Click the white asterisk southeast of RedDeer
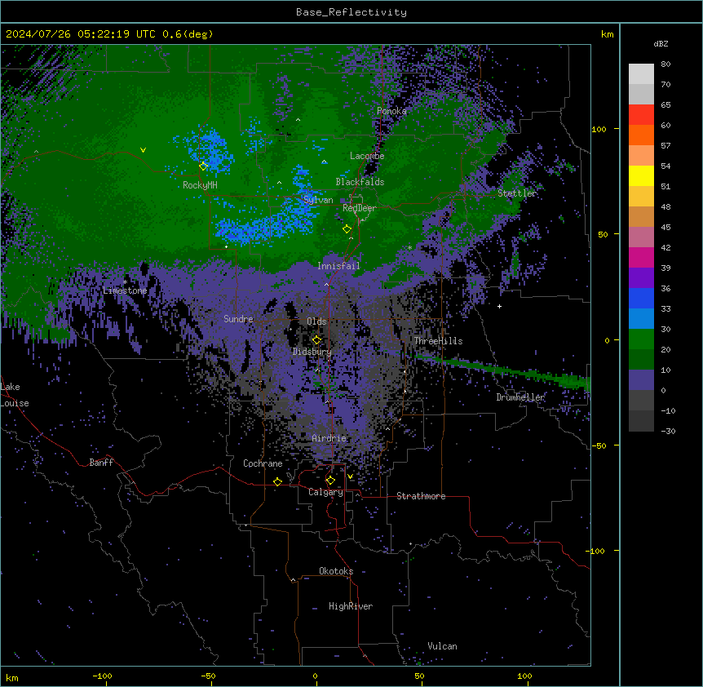The width and height of the screenshot is (703, 687). tap(409, 247)
